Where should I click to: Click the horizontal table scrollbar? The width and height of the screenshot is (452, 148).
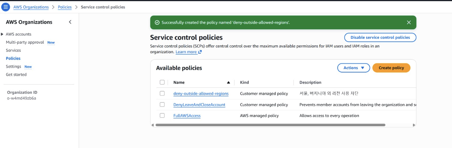(270, 125)
